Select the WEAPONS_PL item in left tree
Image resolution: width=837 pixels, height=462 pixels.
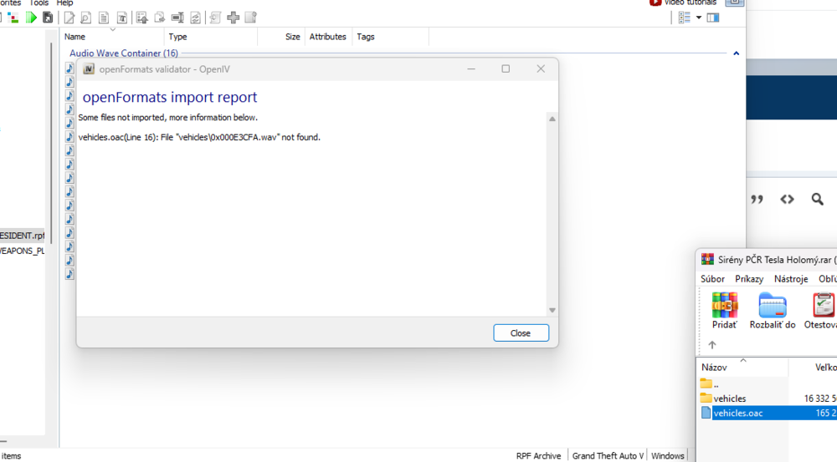pyautogui.click(x=23, y=251)
